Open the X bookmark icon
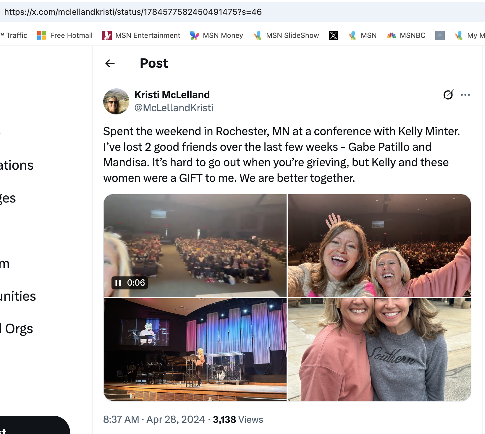The image size is (485, 434). coord(333,35)
